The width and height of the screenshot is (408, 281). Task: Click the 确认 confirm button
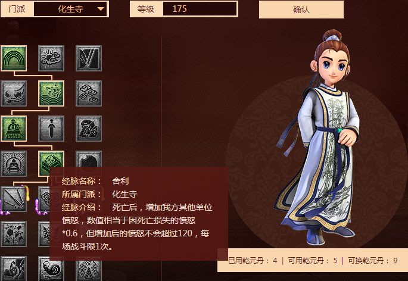[x=301, y=10]
